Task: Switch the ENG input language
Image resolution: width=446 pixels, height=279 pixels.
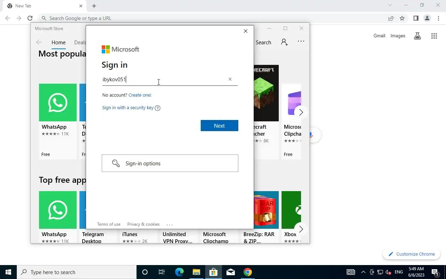Action: tap(399, 272)
